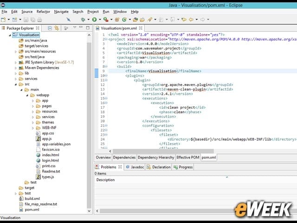The width and height of the screenshot is (297, 223).
Task: Open the Navigate menu
Action: pos(61,12)
